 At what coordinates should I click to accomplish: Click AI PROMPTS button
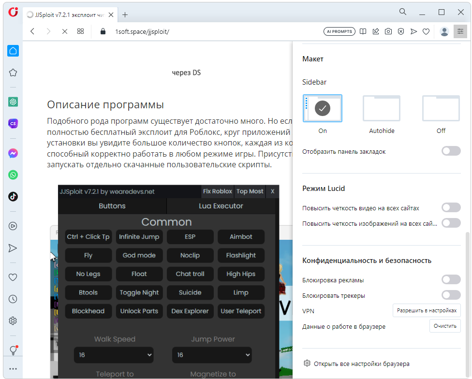(339, 31)
